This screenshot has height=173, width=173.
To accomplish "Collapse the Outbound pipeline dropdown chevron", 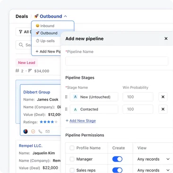I will (66, 16).
